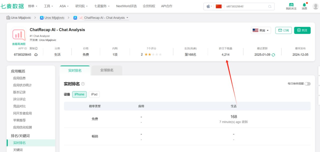Click the 免费 chart type row label
Screen dimensions: 320x152
[x=95, y=119]
